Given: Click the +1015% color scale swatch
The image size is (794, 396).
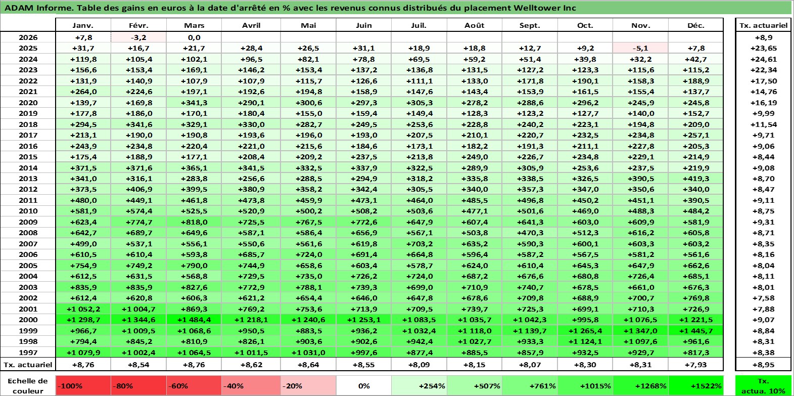Looking at the screenshot, I should point(585,386).
